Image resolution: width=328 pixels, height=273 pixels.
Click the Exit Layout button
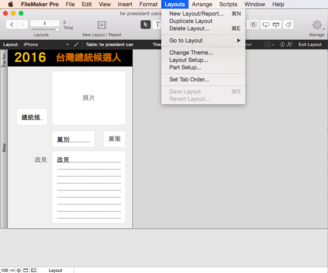[x=310, y=44]
